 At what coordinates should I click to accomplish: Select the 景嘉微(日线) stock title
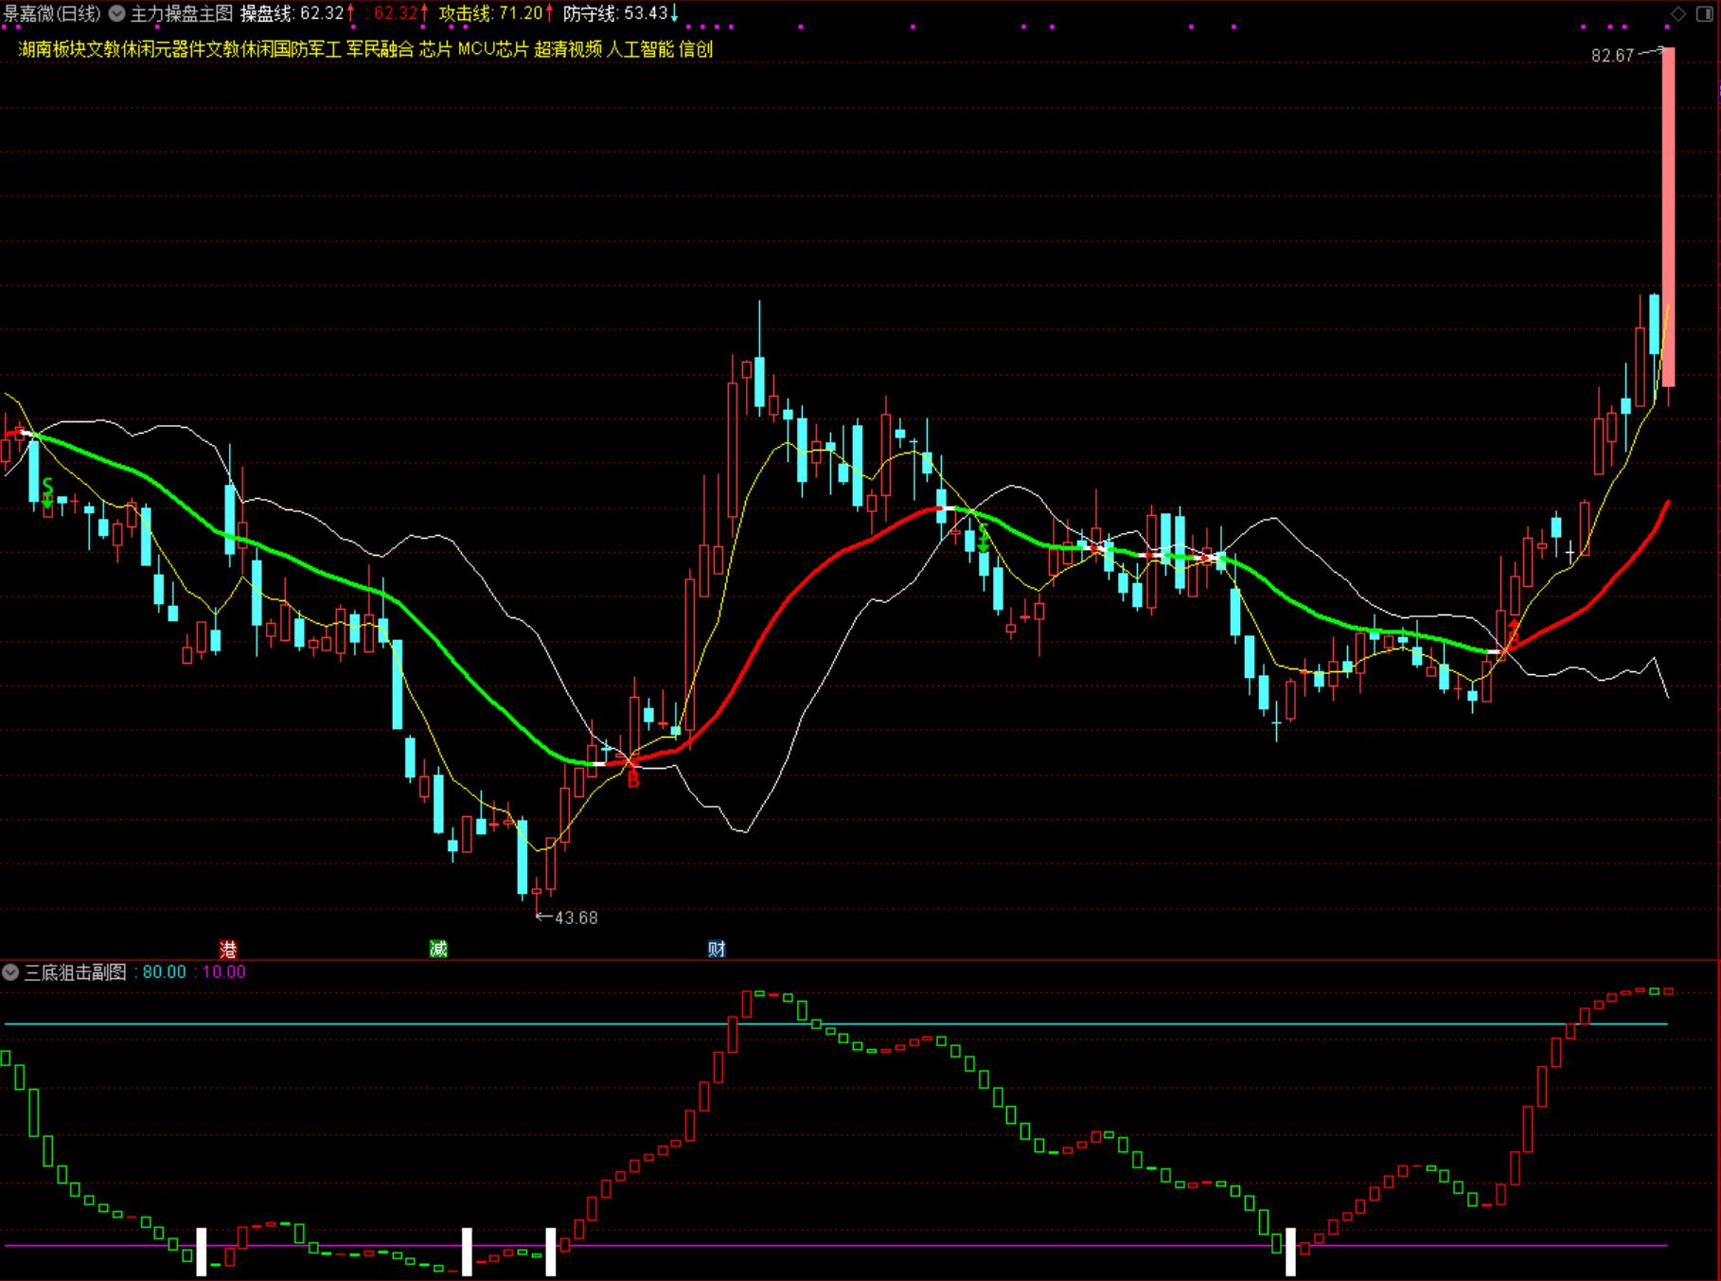click(52, 13)
